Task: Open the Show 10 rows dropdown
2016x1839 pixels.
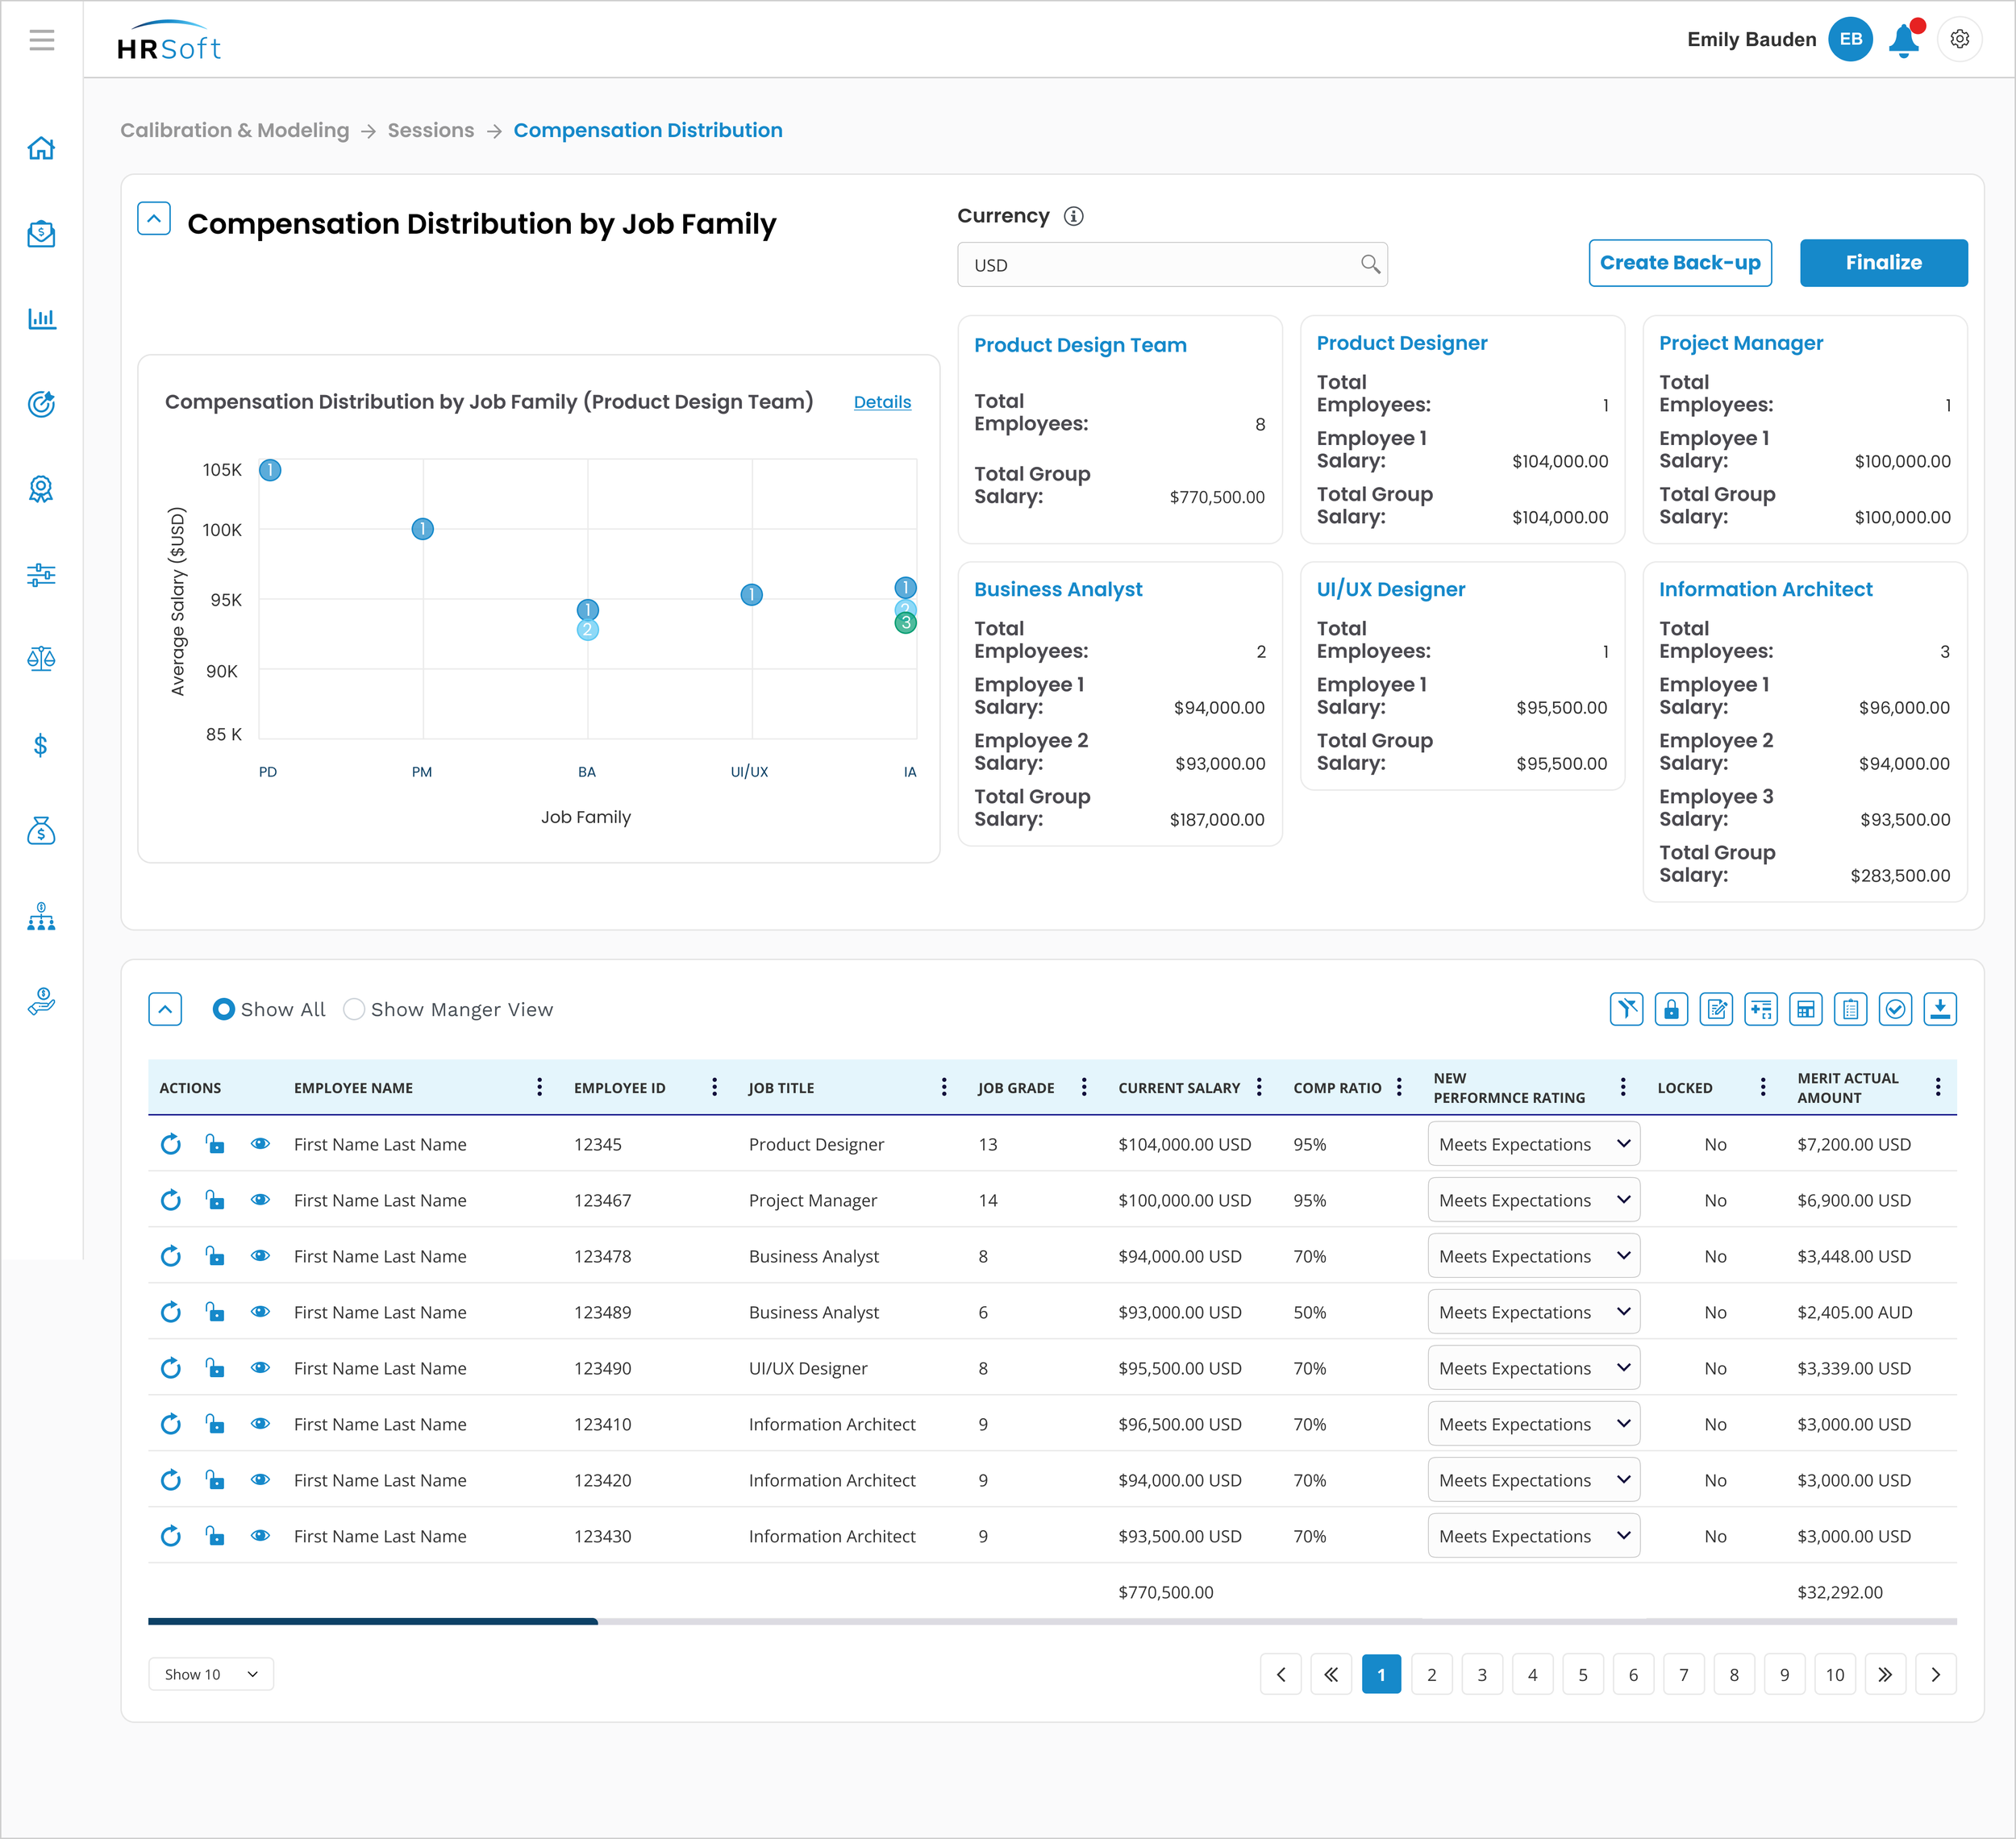Action: click(211, 1674)
